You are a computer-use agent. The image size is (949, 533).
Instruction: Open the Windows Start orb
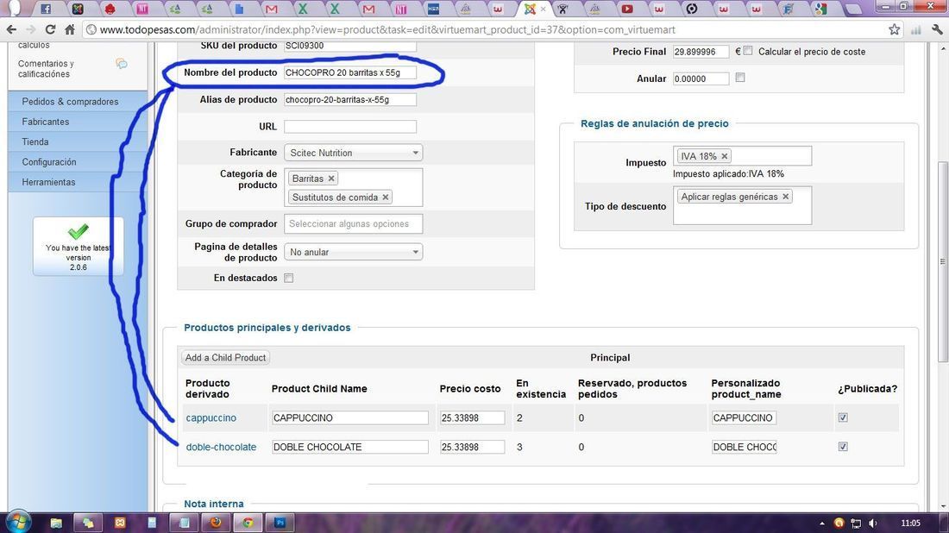(18, 522)
